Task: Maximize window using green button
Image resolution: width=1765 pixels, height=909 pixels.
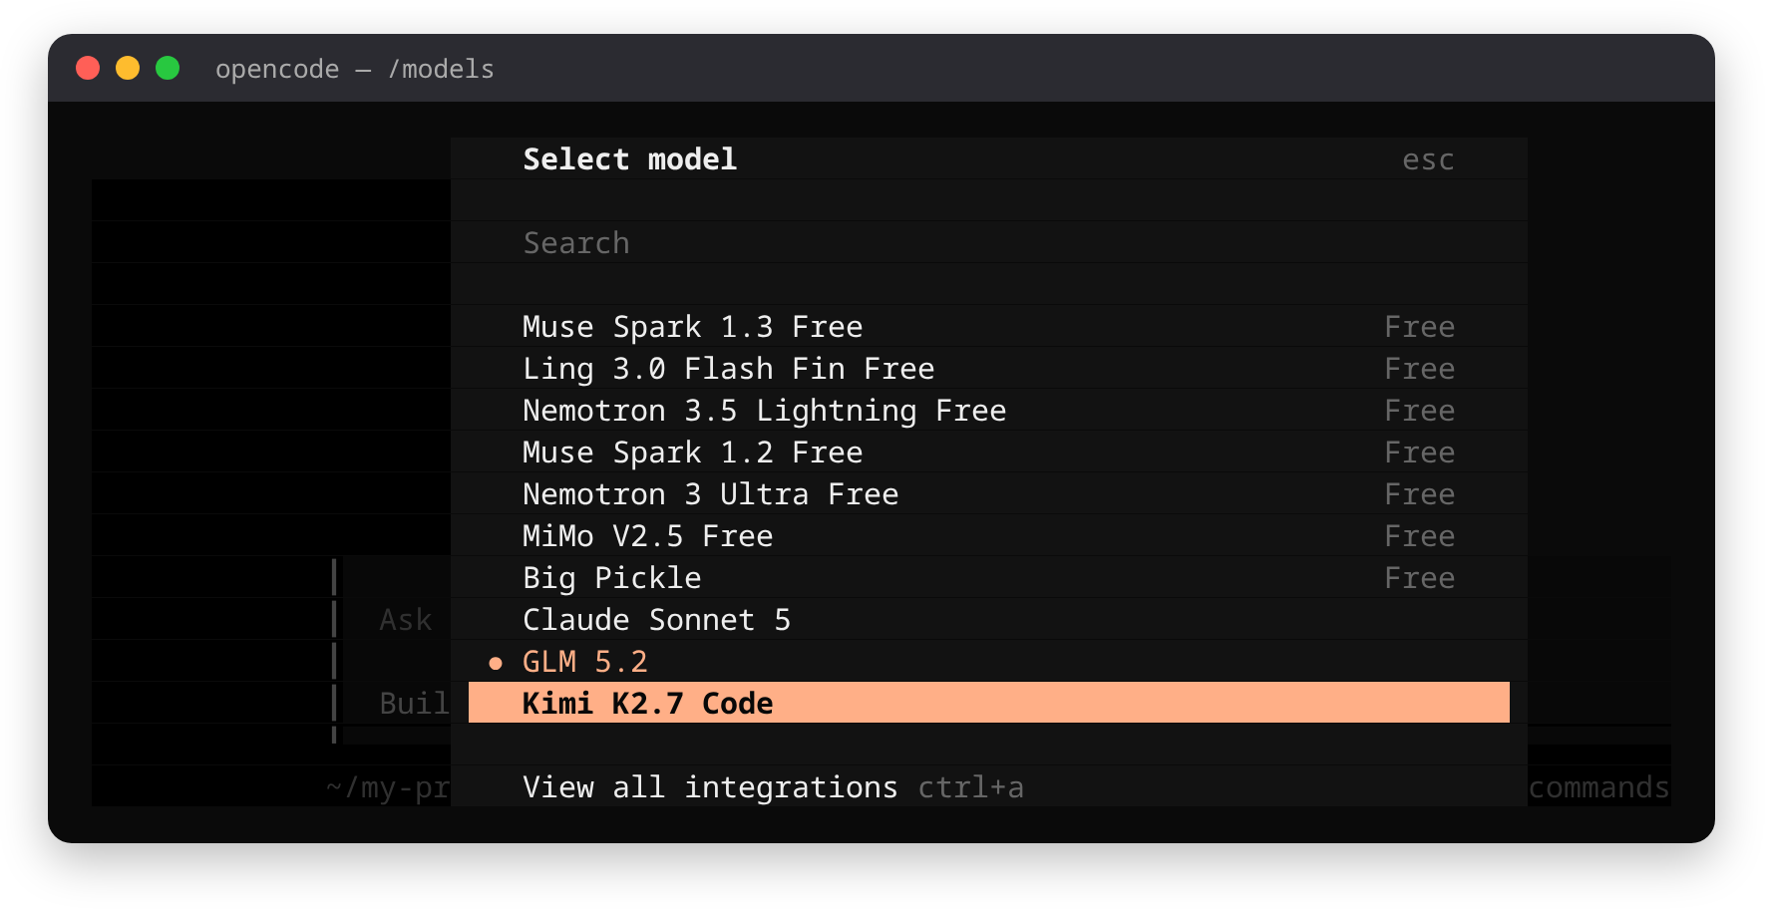Action: tap(168, 68)
